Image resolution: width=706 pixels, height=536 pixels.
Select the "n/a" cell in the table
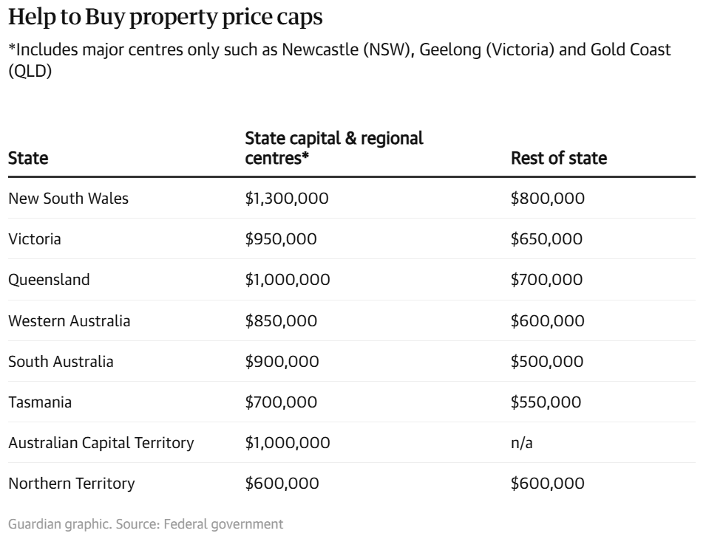pos(523,443)
